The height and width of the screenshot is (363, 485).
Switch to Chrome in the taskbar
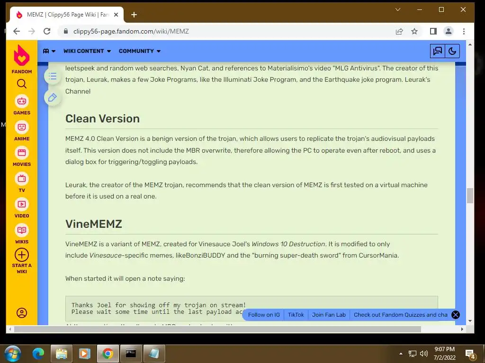tap(108, 354)
